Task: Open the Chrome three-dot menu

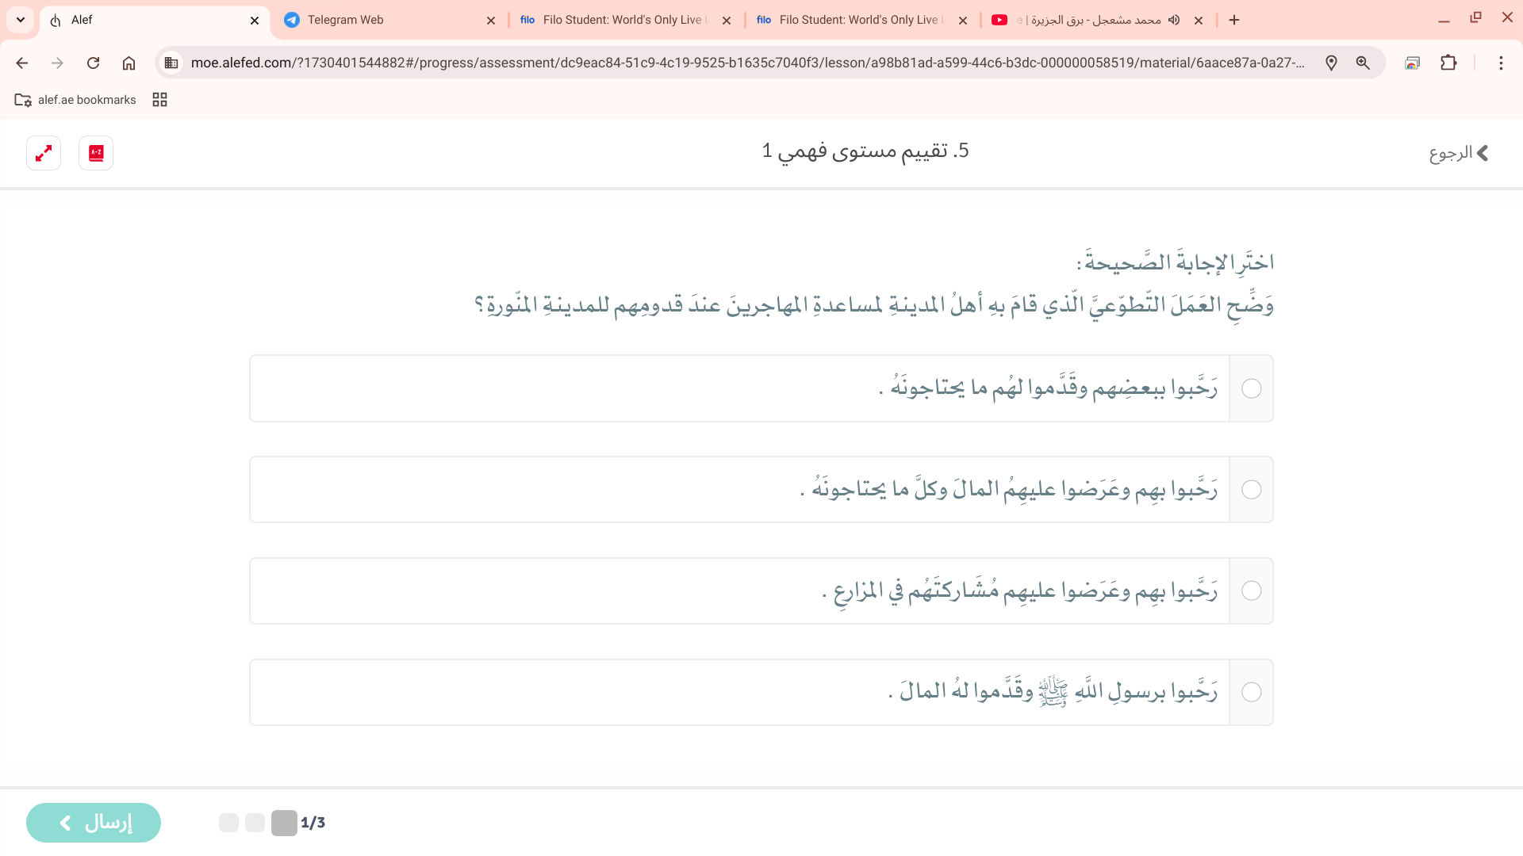Action: pos(1501,63)
